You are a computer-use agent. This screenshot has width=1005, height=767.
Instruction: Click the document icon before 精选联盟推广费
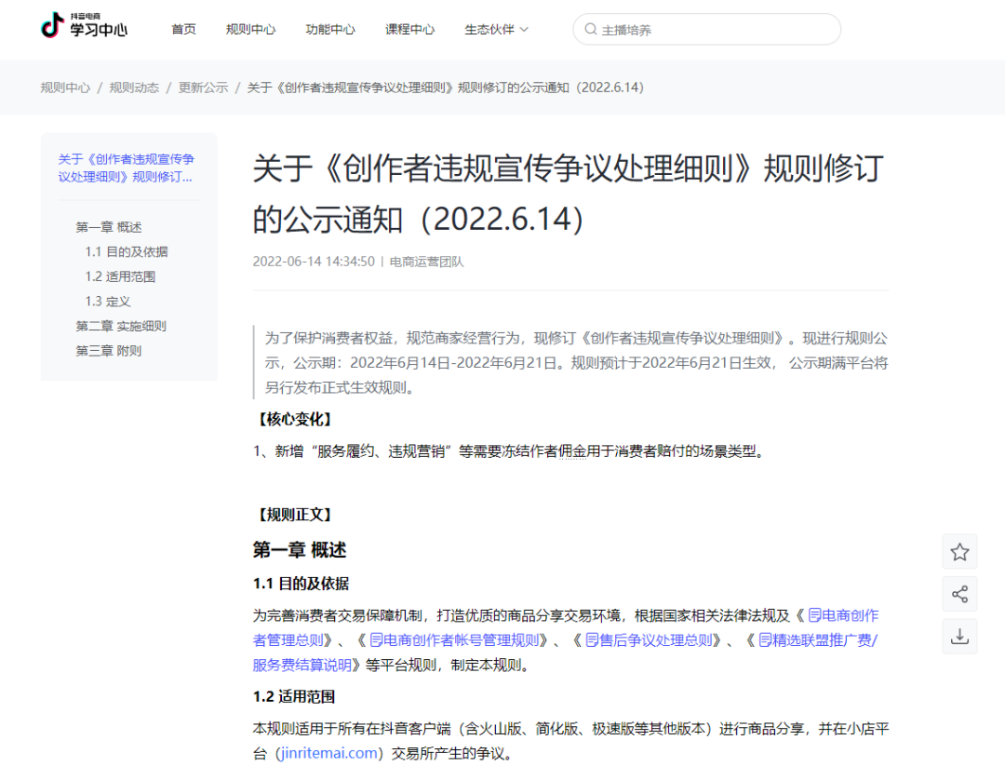coord(765,640)
